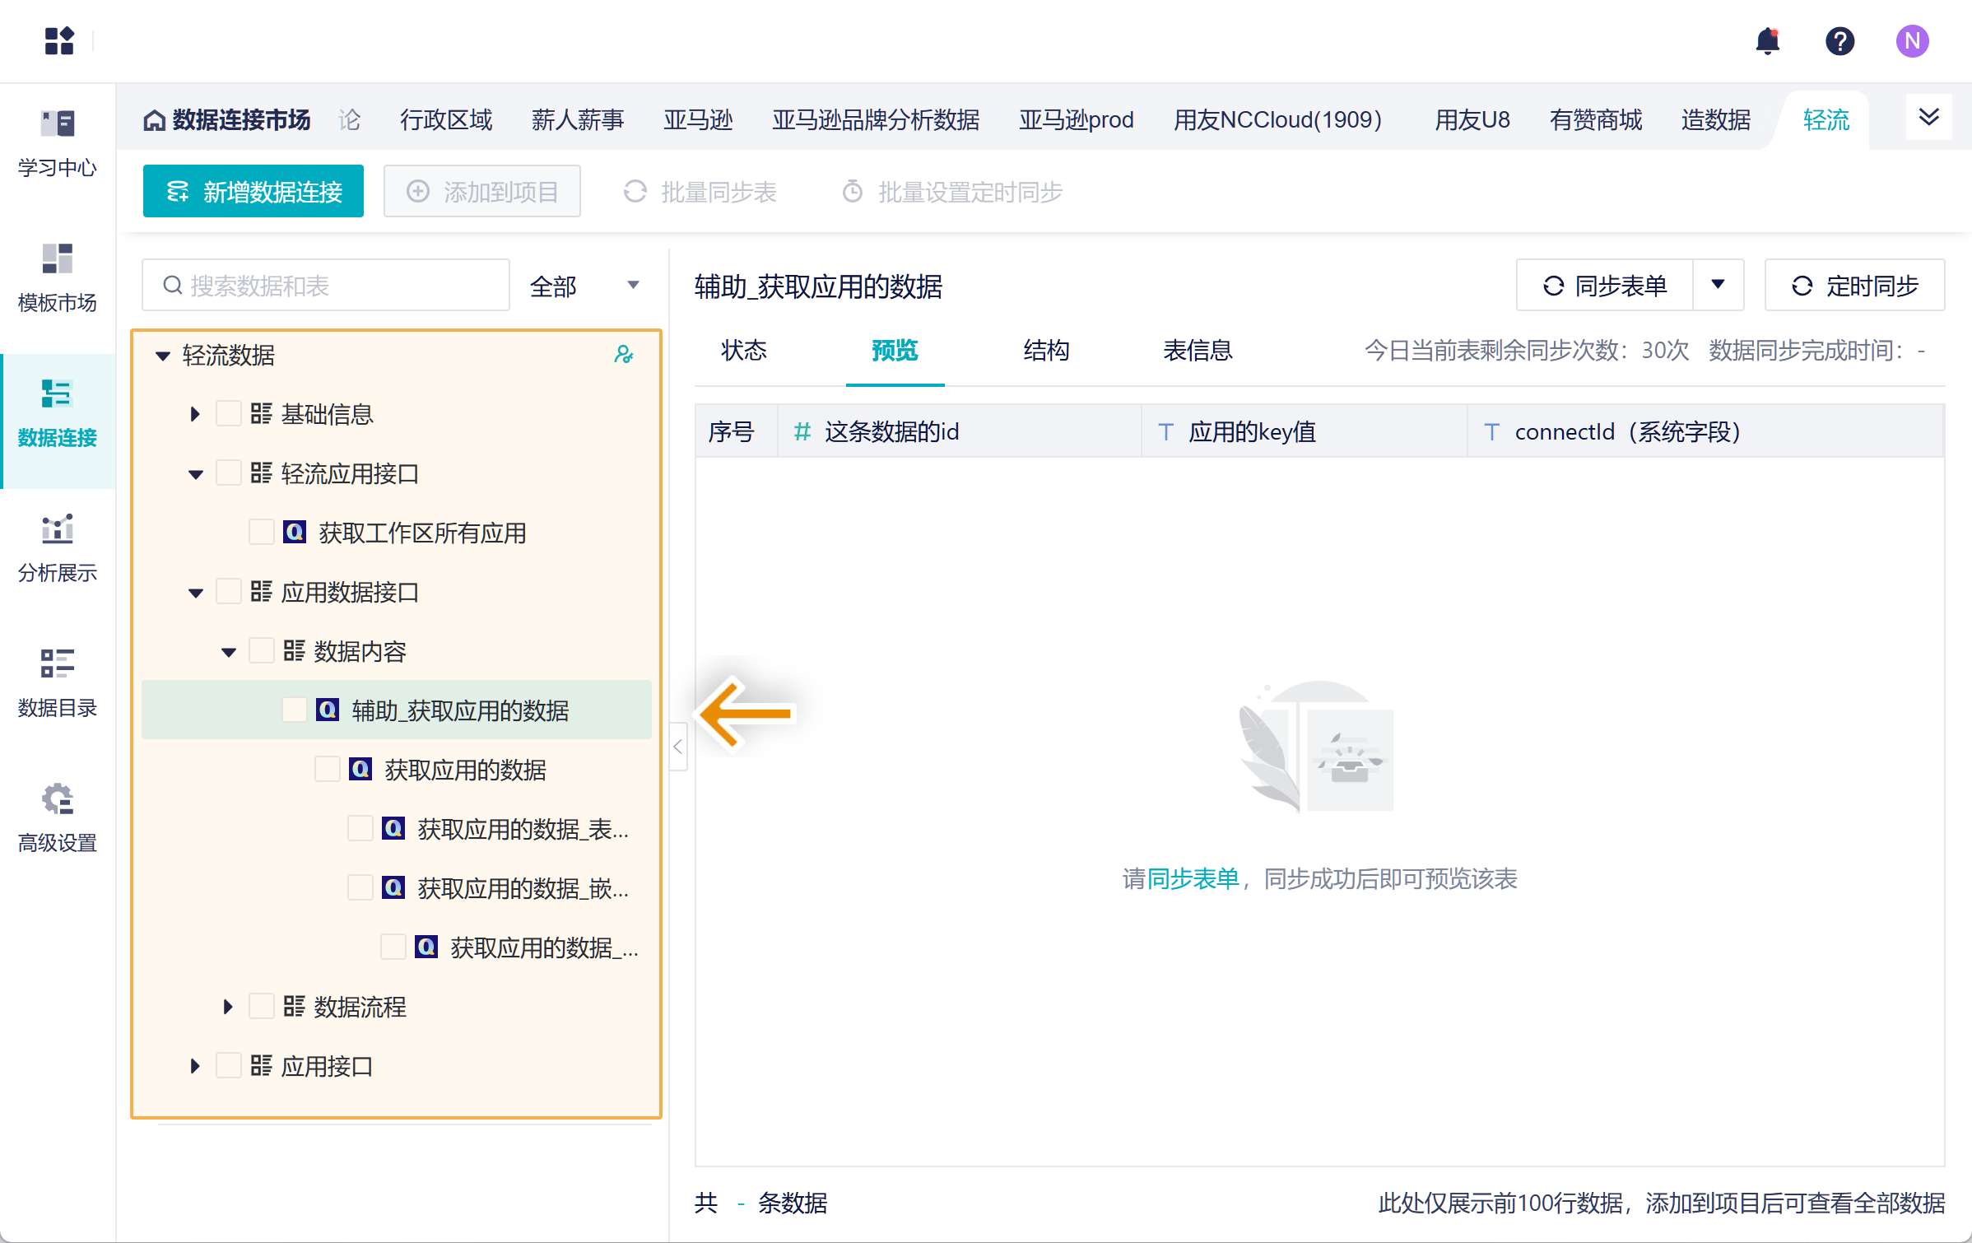Tick checkbox for 获取工作区所有应用
Viewport: 1972px width, 1243px height.
[261, 533]
